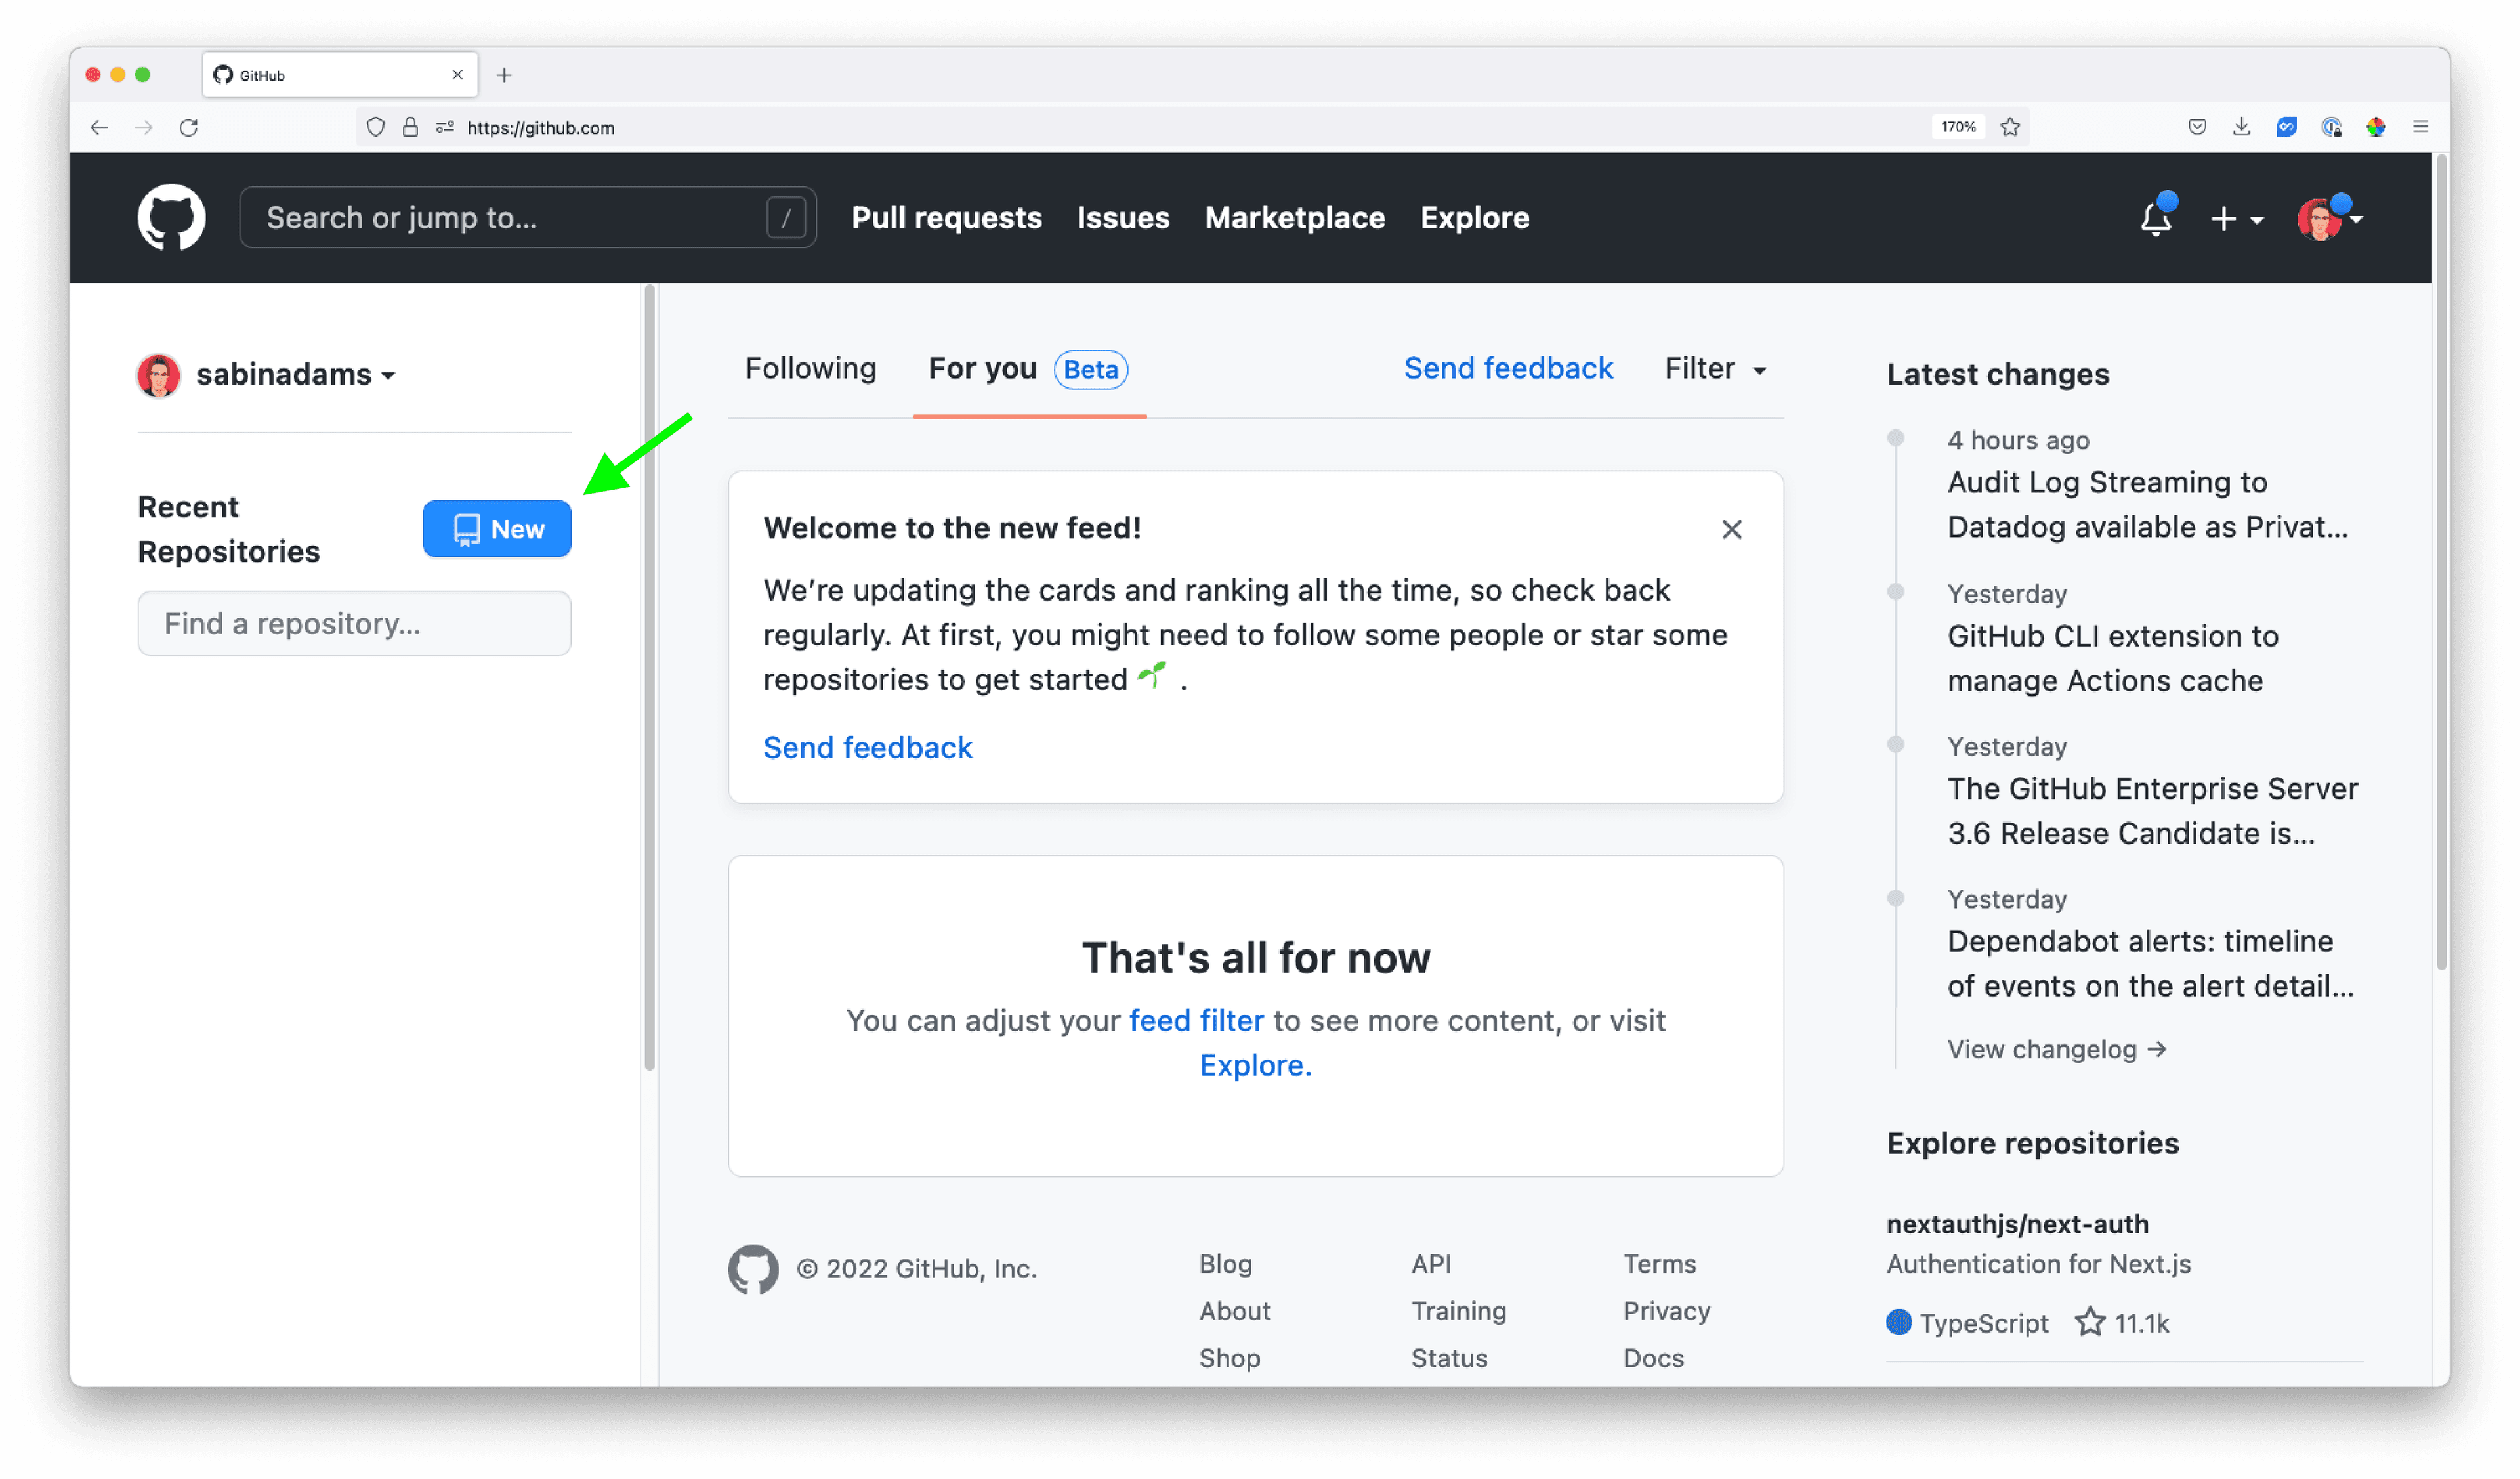Open the profile avatar dropdown menu

2329,218
